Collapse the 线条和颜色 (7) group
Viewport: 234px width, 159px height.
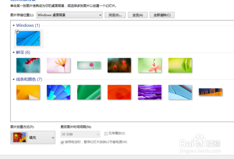tap(13, 79)
